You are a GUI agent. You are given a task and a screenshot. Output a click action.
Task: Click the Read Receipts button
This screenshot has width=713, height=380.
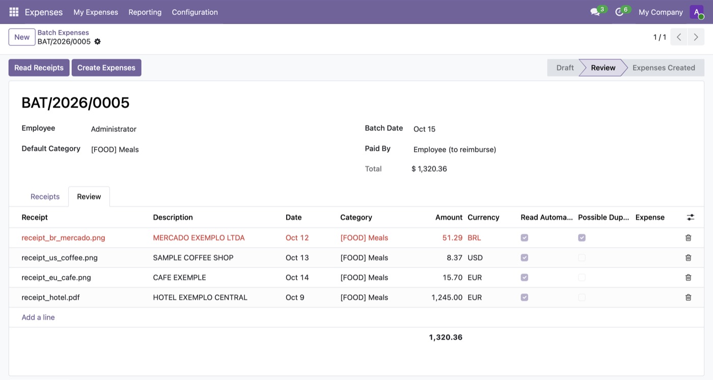[x=39, y=68]
